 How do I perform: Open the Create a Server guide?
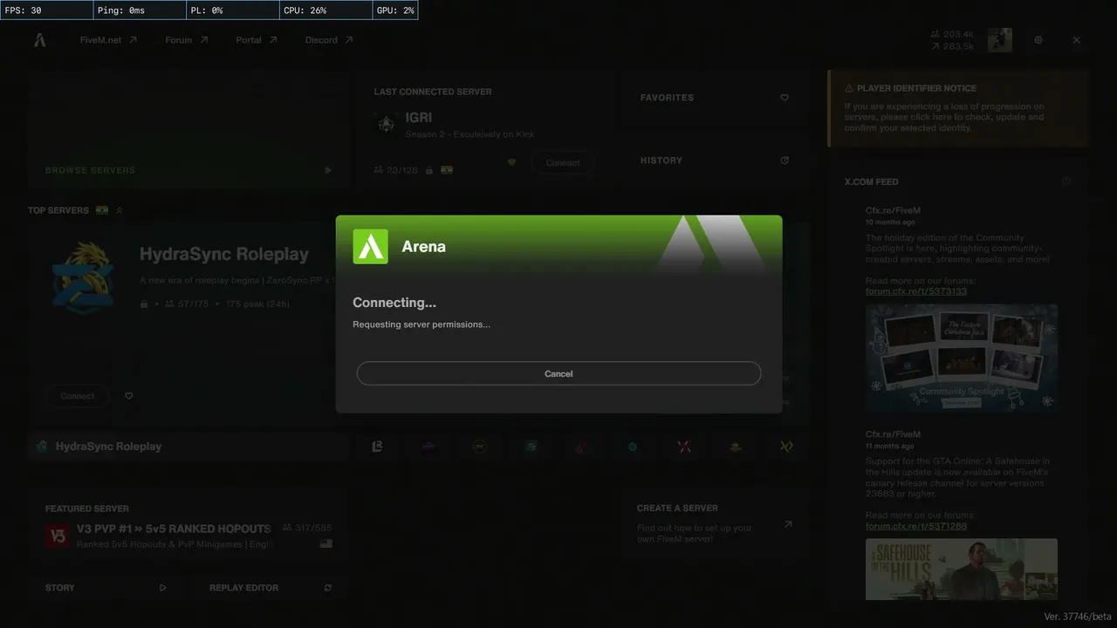point(714,525)
